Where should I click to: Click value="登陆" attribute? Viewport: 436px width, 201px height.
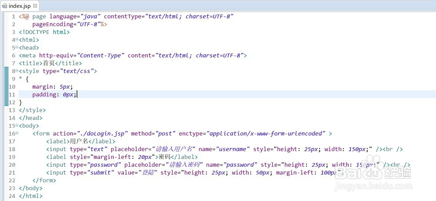(138, 172)
